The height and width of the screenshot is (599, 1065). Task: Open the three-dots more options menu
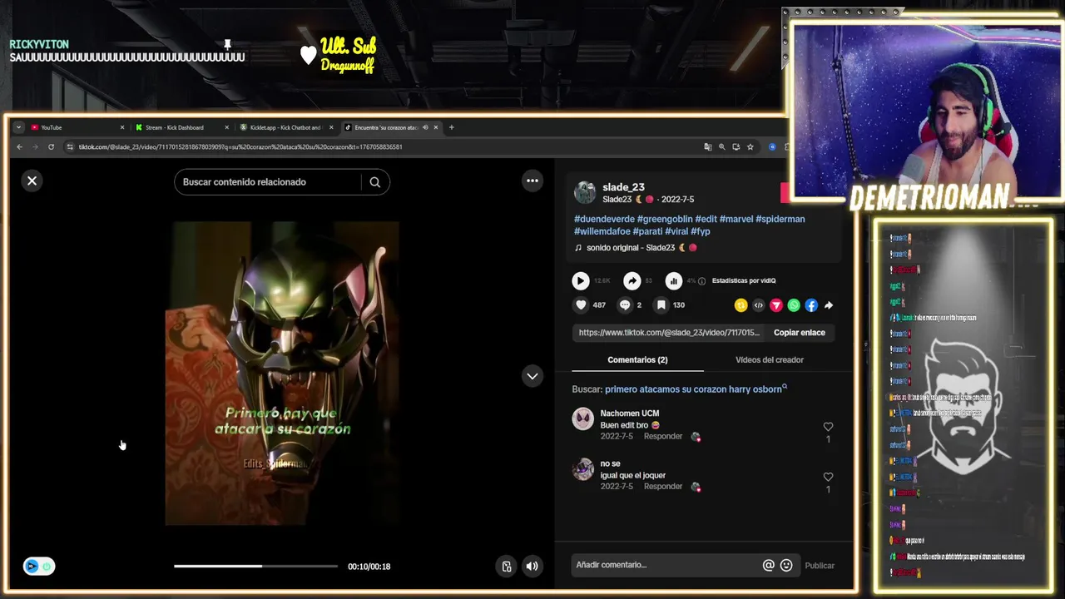[x=532, y=181]
